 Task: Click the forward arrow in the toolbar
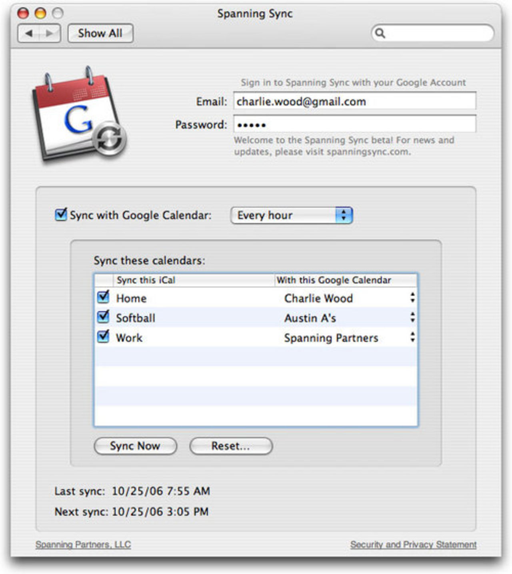pyautogui.click(x=49, y=33)
